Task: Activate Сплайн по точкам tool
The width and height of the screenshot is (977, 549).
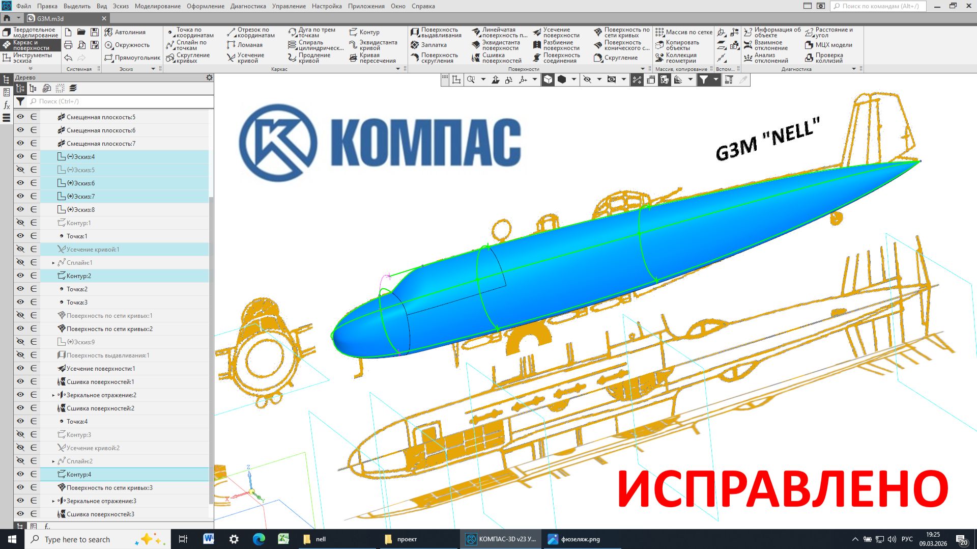Action: [186, 45]
